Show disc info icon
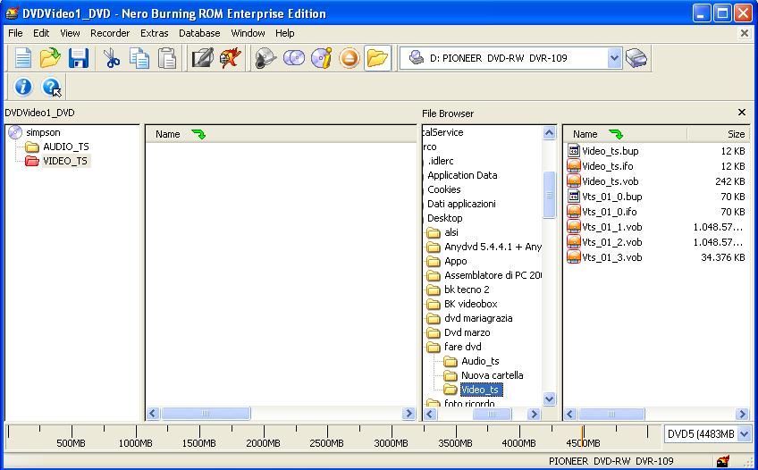Viewport: 758px width, 470px height. tap(322, 58)
